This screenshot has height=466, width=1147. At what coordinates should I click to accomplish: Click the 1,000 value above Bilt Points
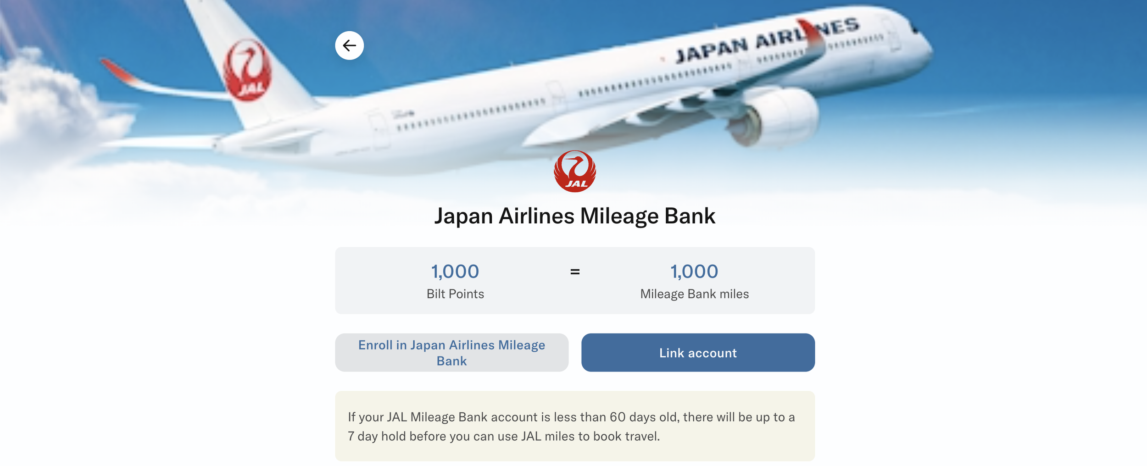[455, 272]
